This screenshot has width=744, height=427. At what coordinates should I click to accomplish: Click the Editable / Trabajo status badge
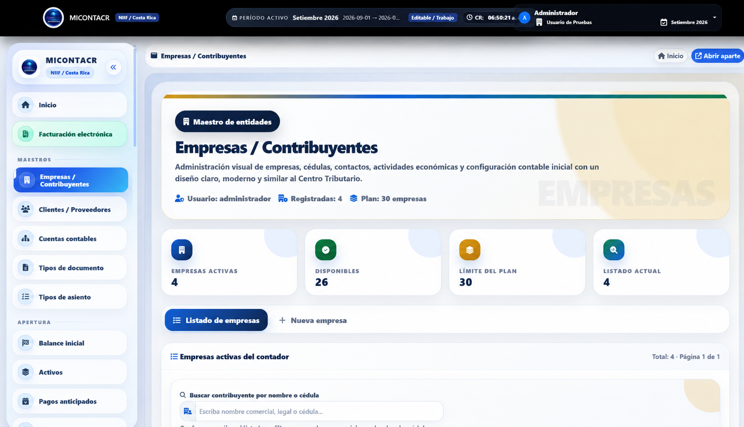click(x=433, y=18)
